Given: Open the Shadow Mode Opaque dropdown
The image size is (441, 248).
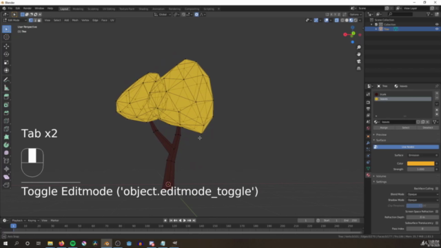Looking at the screenshot, I should pyautogui.click(x=422, y=200).
